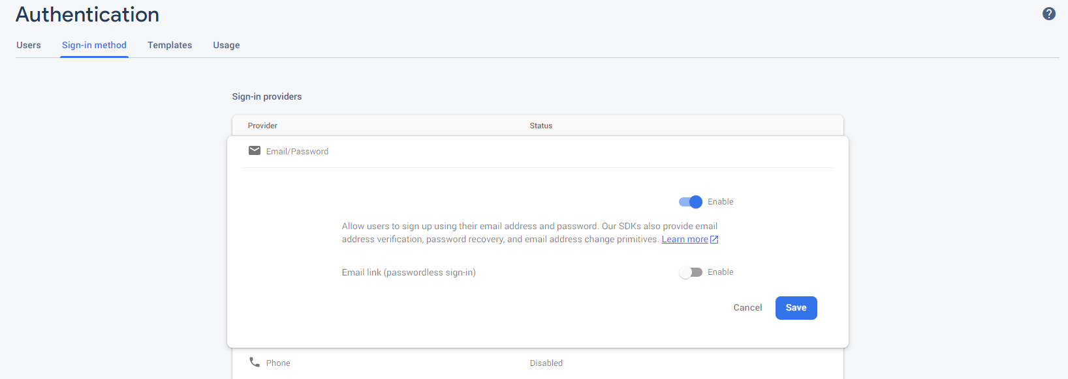The image size is (1068, 379).
Task: Click the Email/Password provider title
Action: pyautogui.click(x=297, y=151)
